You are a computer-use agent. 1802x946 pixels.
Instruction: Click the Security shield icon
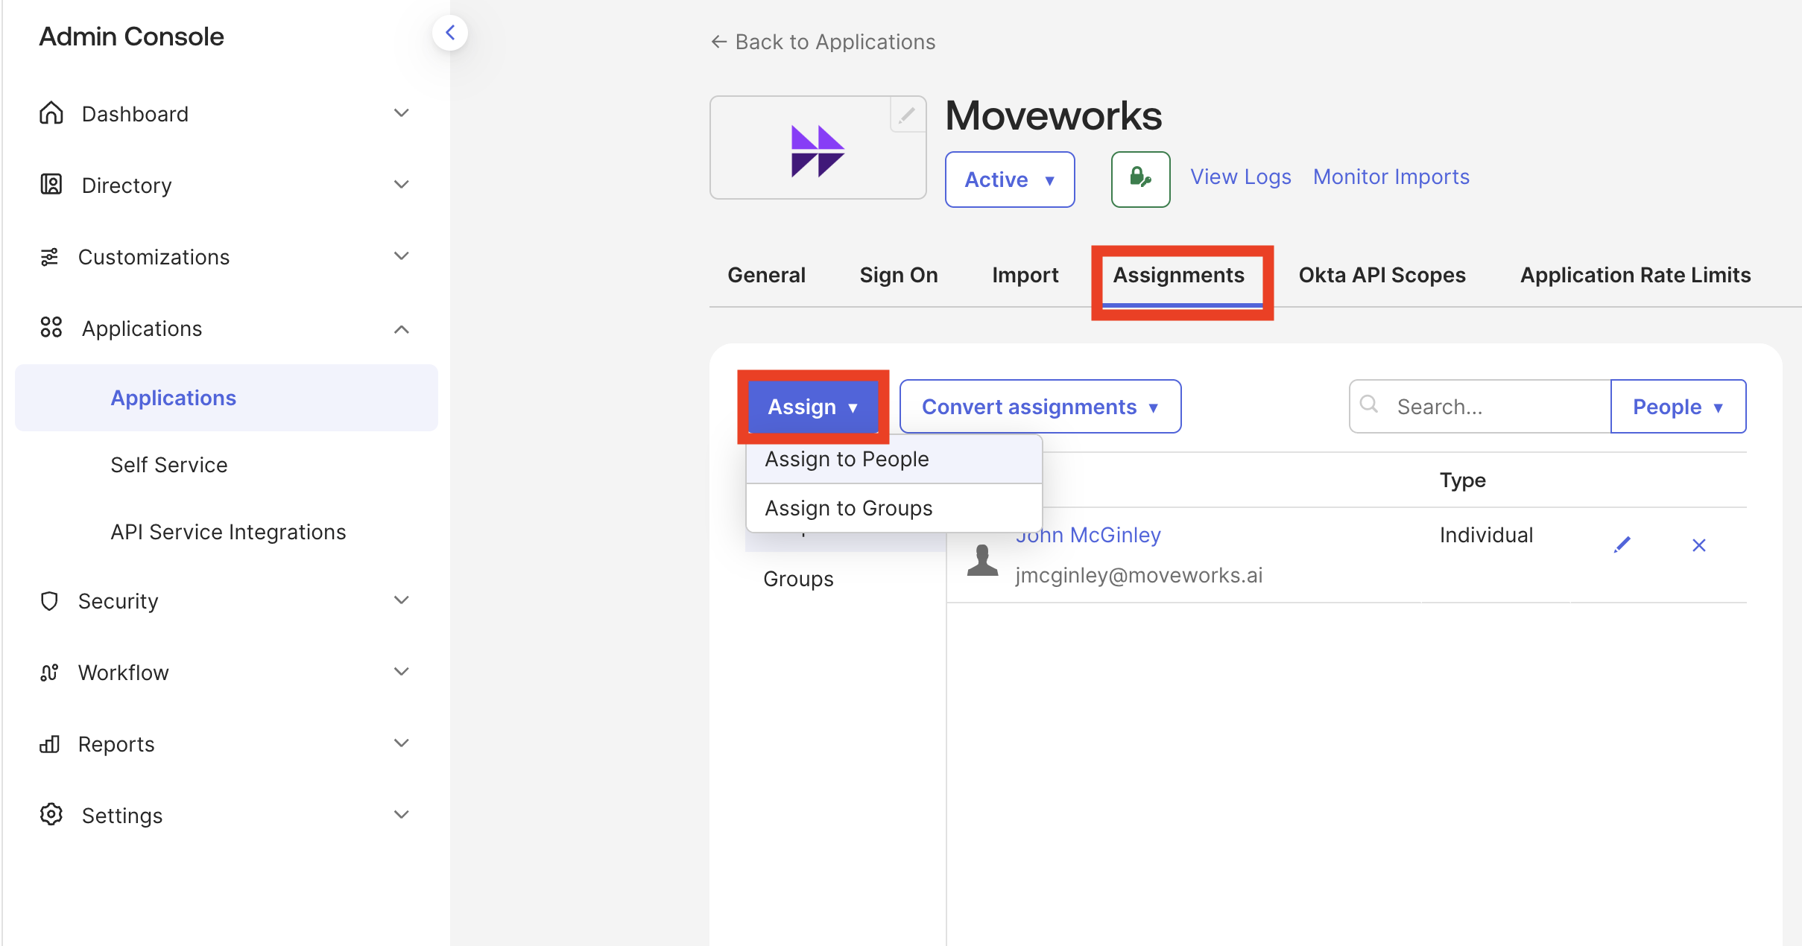tap(49, 601)
